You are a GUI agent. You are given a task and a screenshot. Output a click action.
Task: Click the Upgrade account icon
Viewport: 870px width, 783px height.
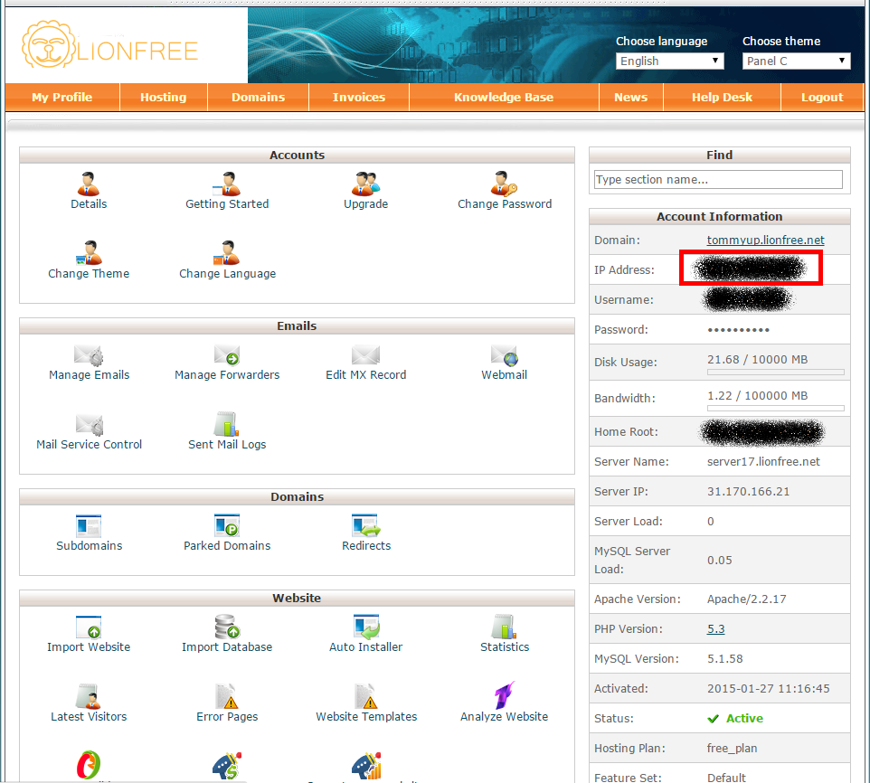365,184
